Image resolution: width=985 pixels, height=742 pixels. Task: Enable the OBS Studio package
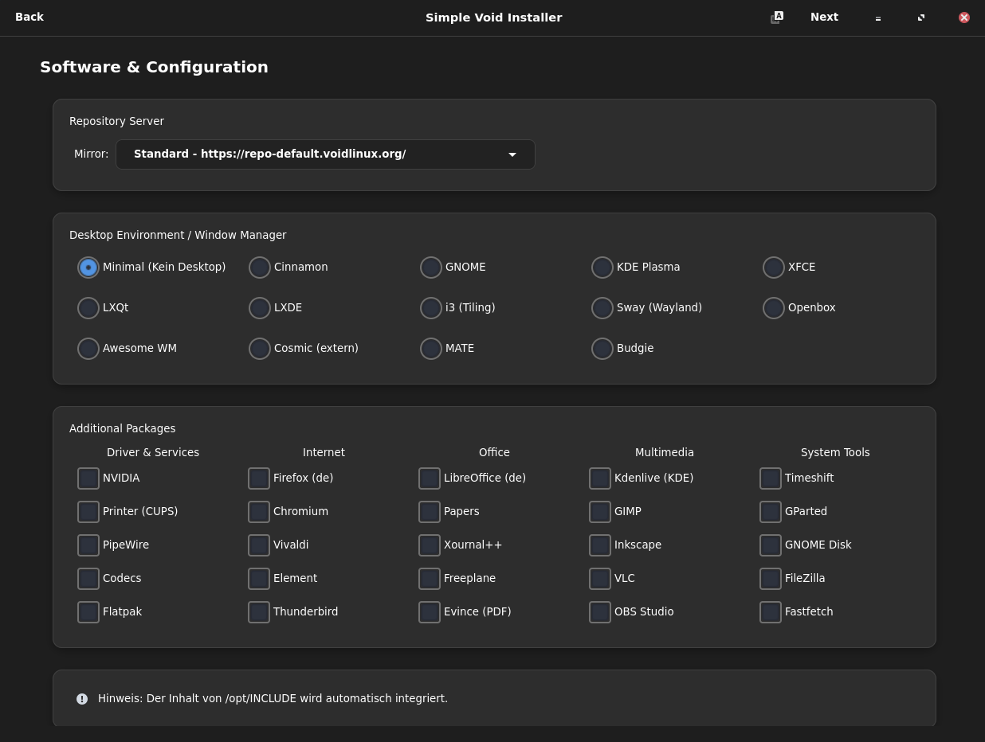pos(600,612)
